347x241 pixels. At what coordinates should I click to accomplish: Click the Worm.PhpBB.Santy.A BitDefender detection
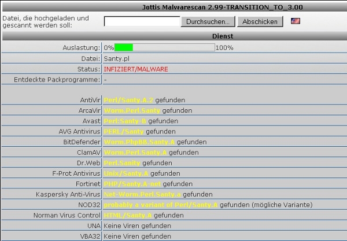[x=139, y=142]
